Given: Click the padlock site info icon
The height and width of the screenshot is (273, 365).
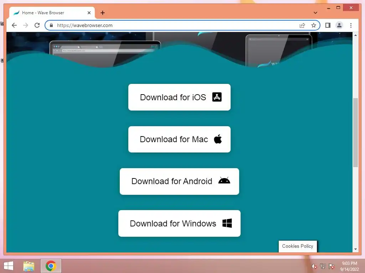Looking at the screenshot, I should pyautogui.click(x=51, y=25).
